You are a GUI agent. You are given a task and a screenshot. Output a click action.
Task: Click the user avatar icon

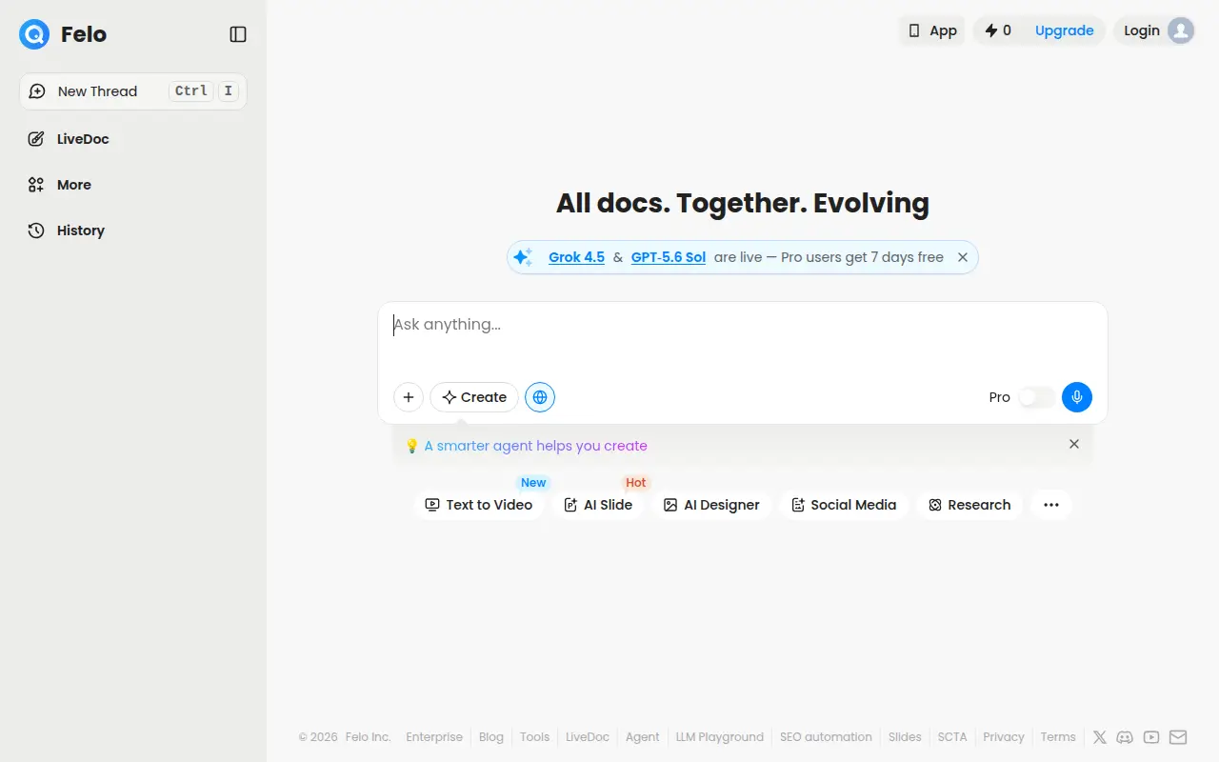coord(1181,30)
